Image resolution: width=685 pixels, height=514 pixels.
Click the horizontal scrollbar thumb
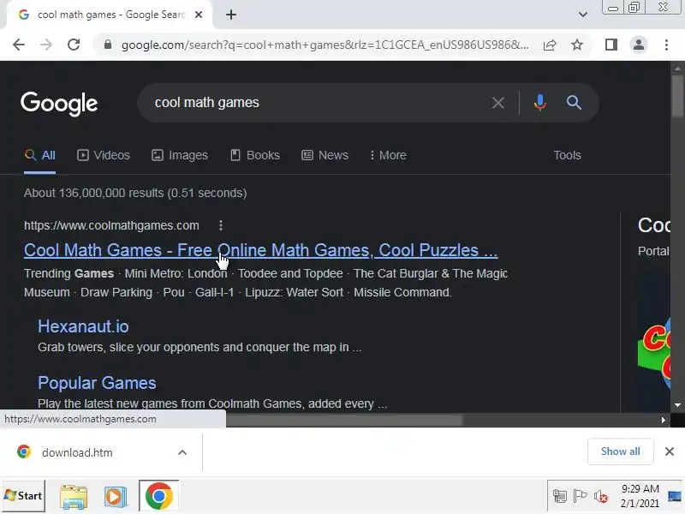coord(344,420)
